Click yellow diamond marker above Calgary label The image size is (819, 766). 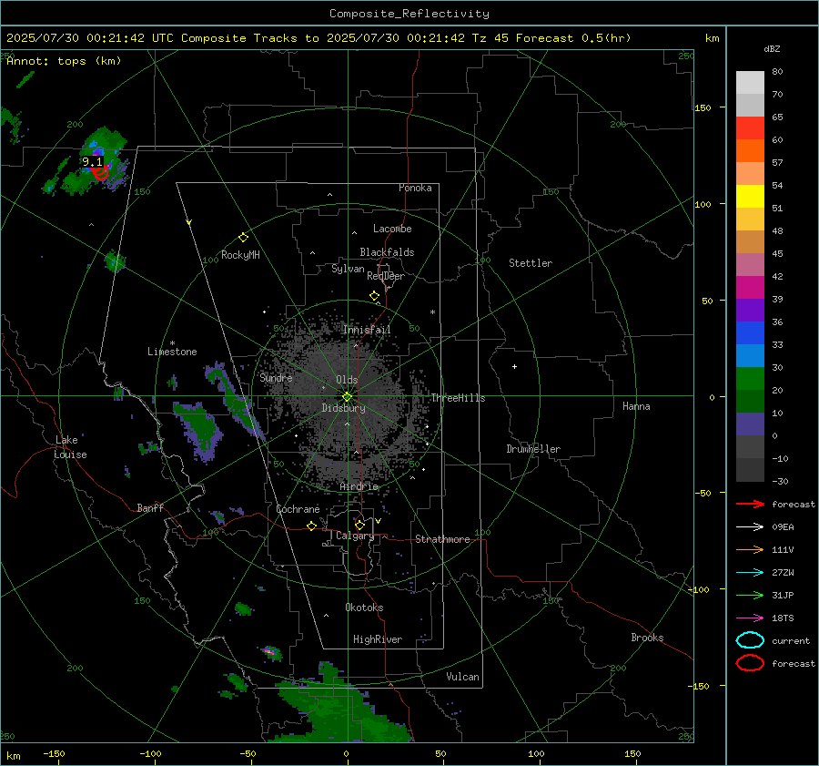pyautogui.click(x=359, y=525)
